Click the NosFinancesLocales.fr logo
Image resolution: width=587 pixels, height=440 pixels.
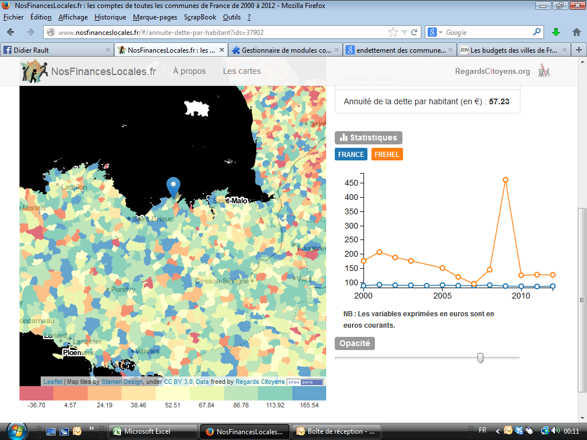(x=89, y=72)
